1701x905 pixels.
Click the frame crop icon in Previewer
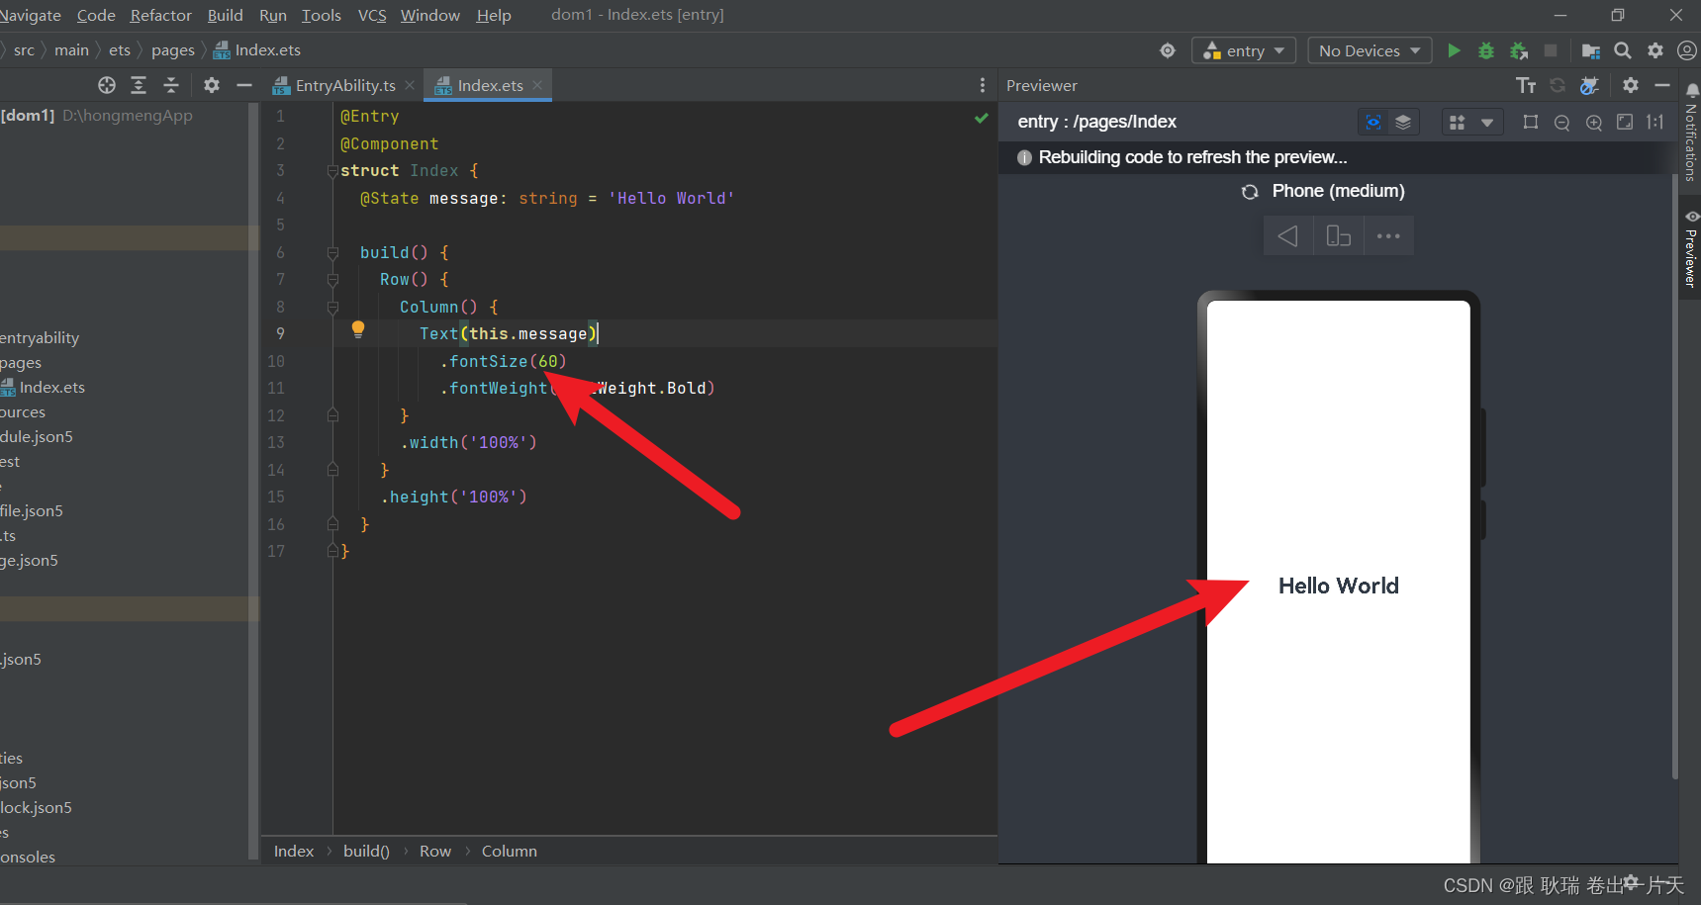(1531, 122)
